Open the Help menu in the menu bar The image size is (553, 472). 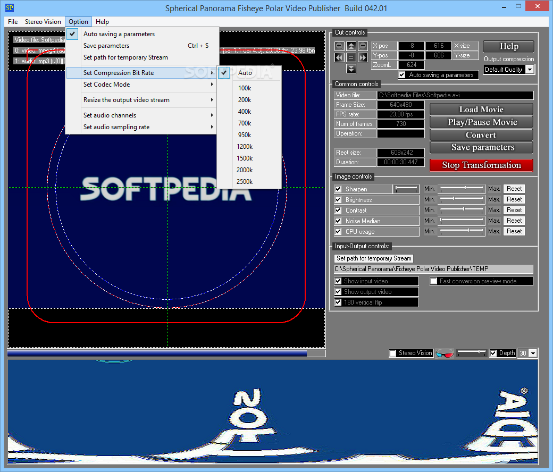click(x=102, y=21)
